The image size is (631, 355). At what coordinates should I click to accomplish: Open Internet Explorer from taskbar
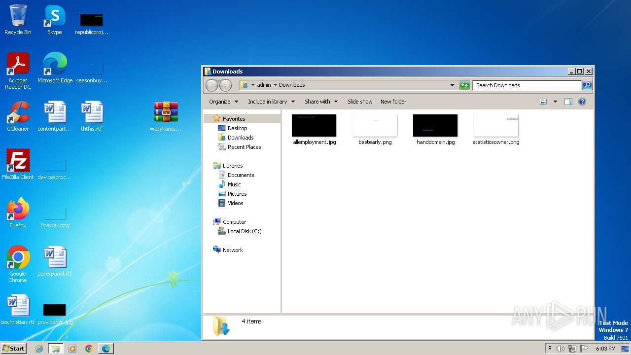click(x=39, y=349)
